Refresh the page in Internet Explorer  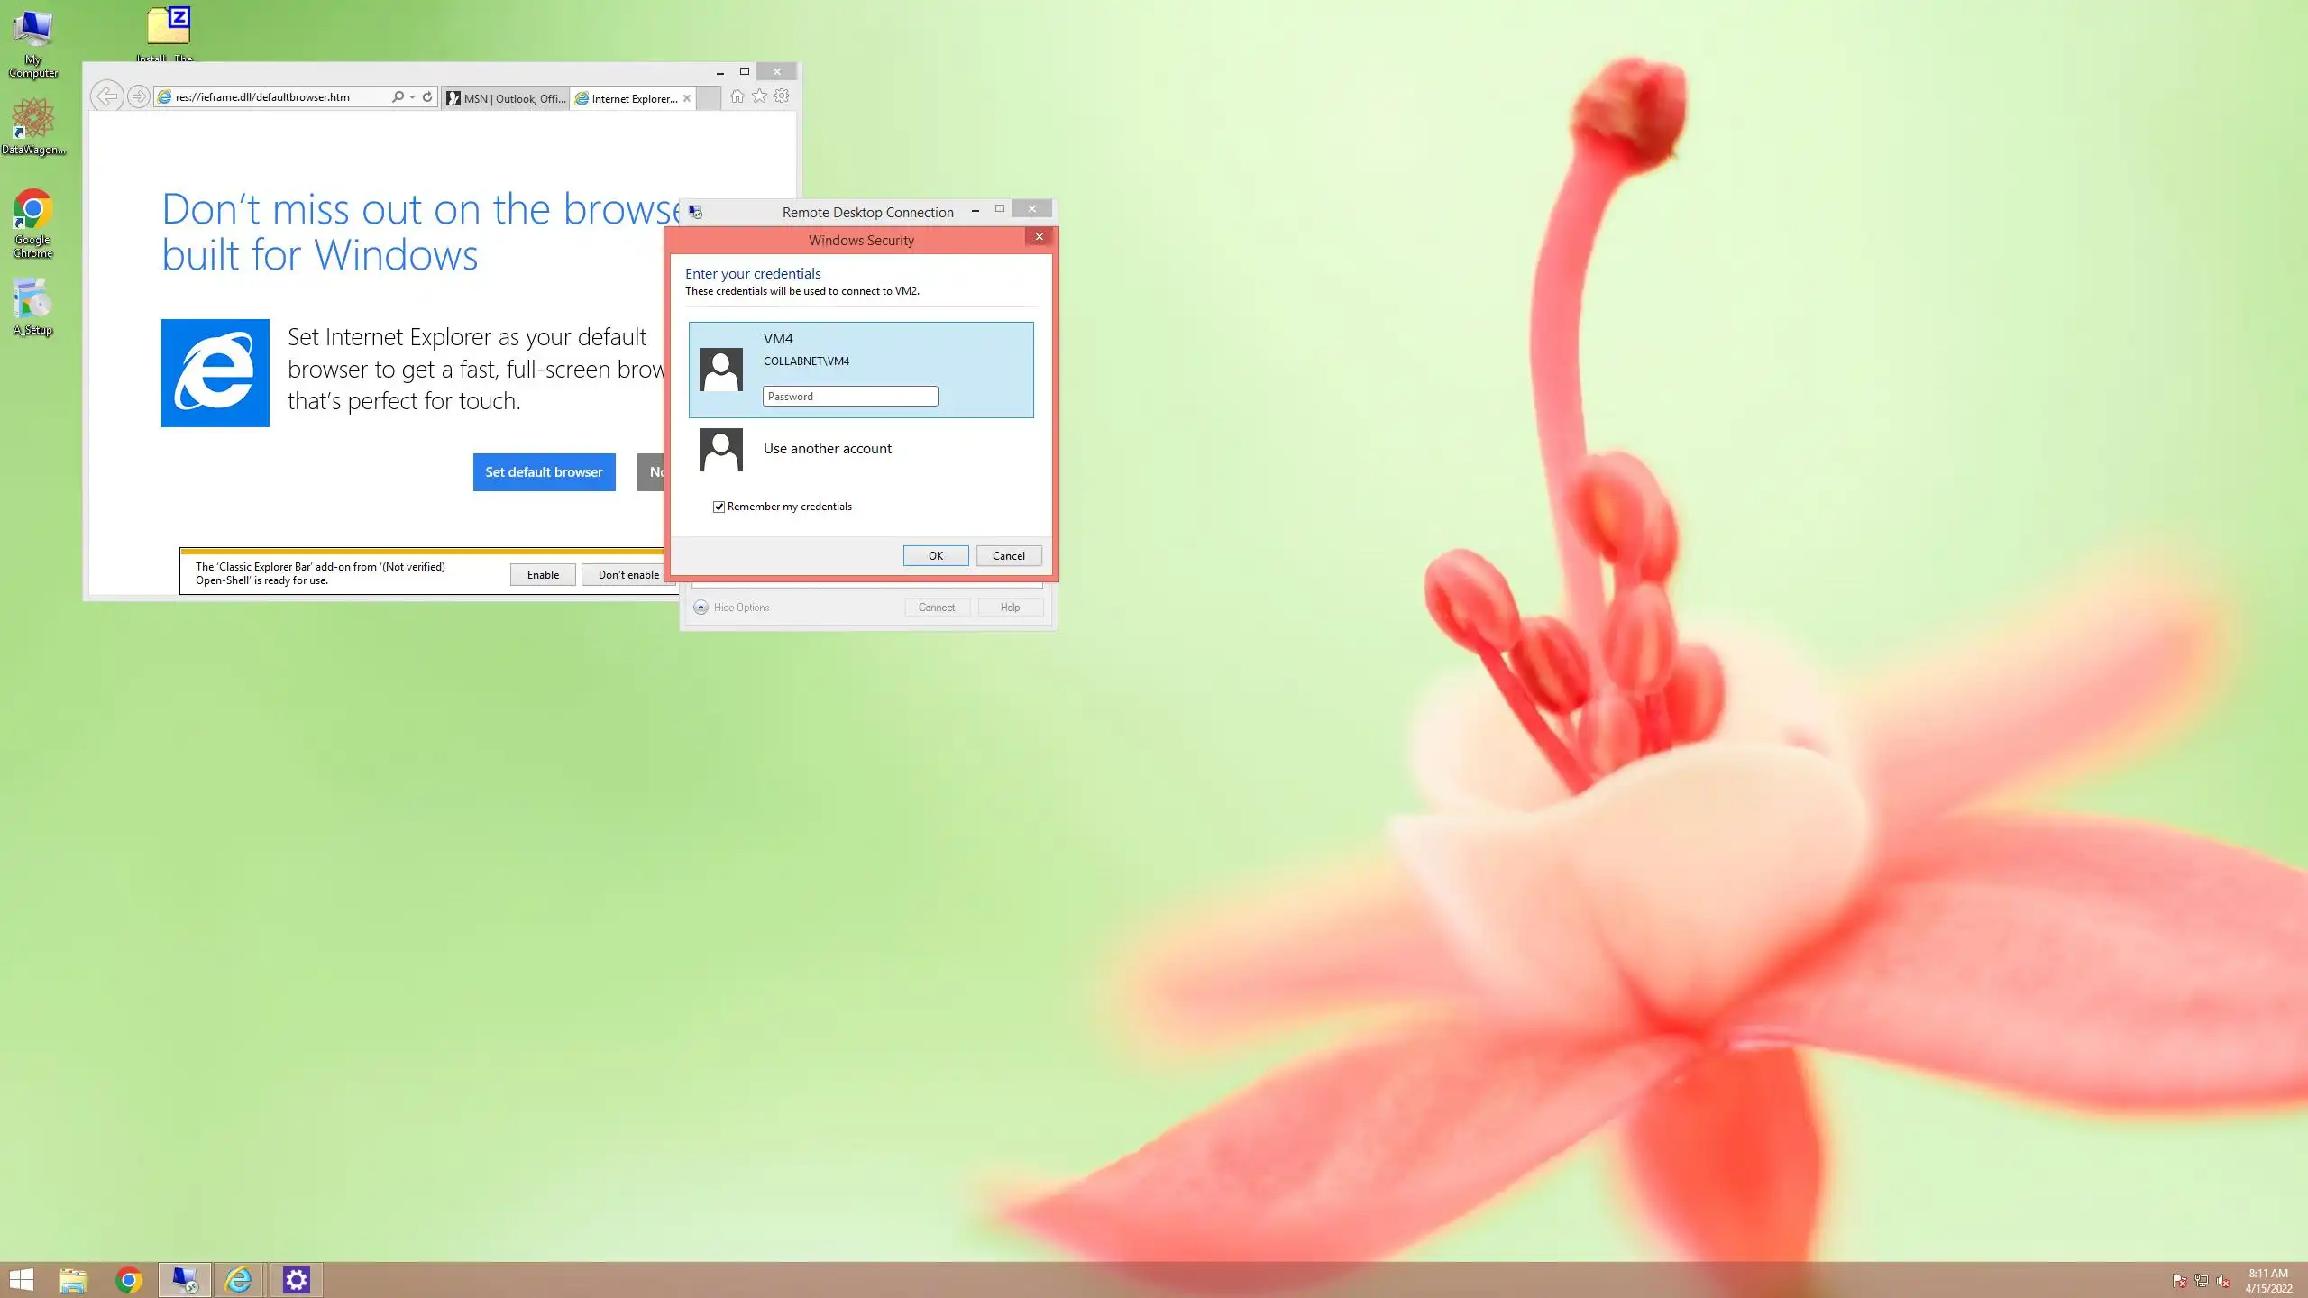pyautogui.click(x=427, y=96)
